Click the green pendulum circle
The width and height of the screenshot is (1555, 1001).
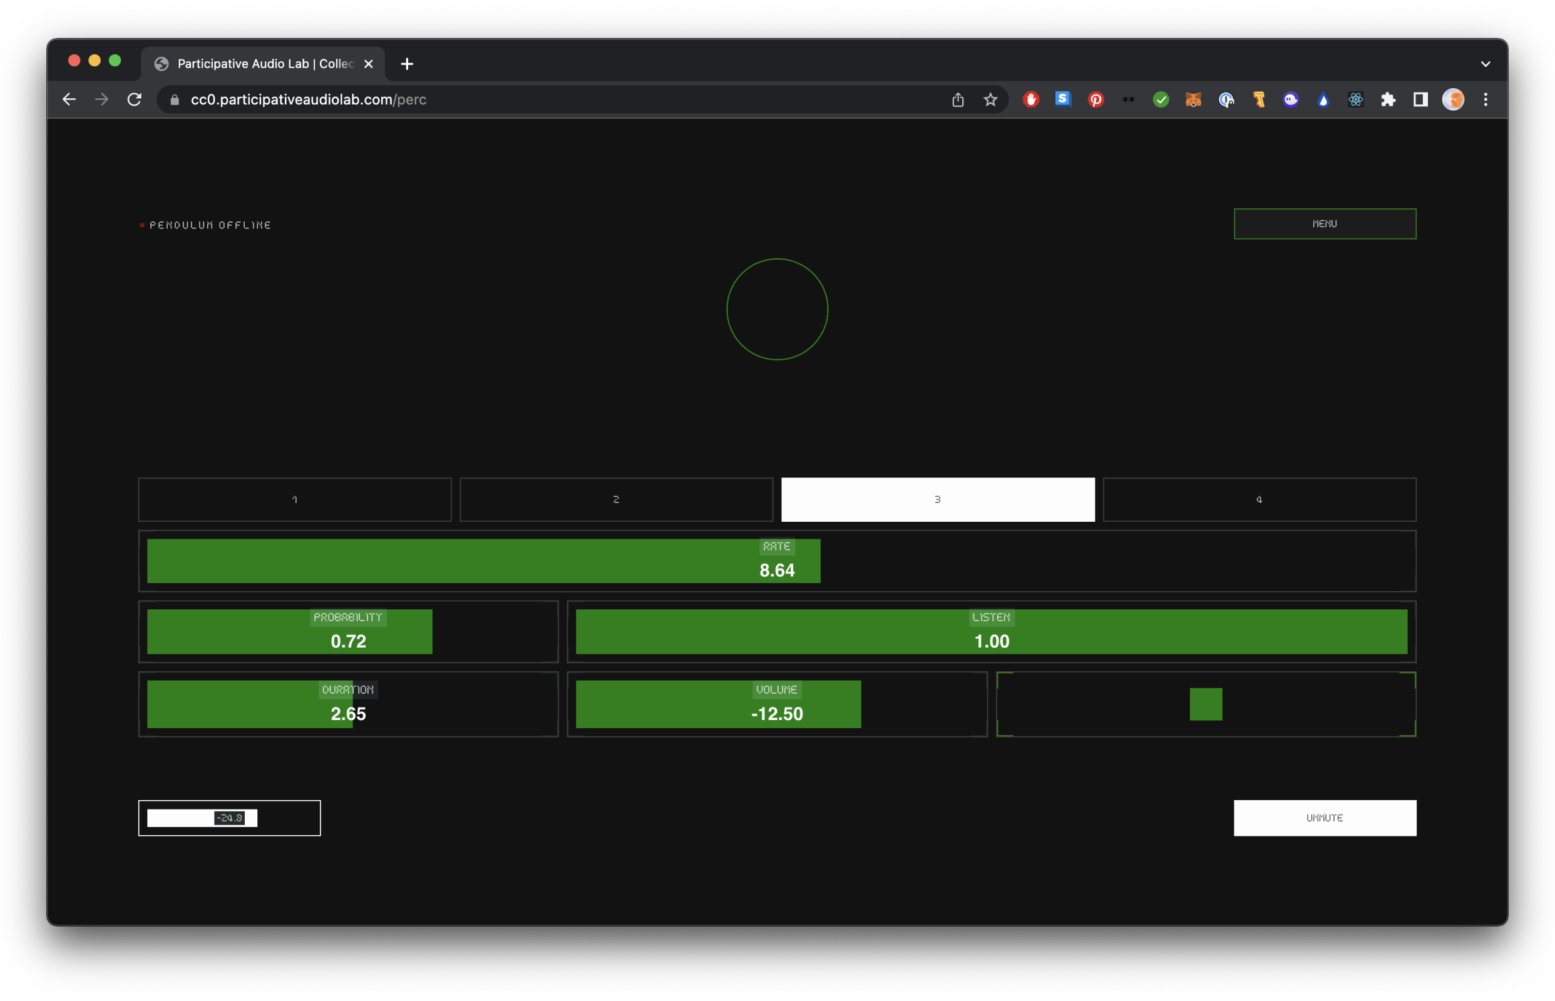[776, 310]
